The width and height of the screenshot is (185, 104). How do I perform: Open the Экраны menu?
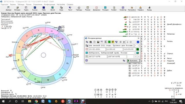[x=13, y=4]
